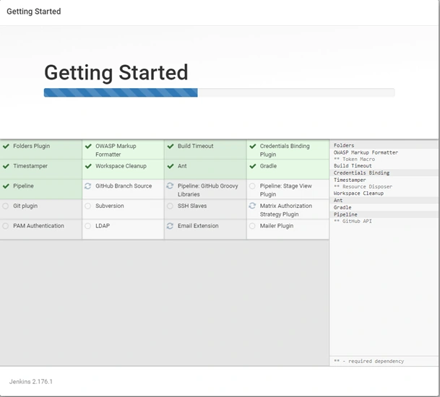Select the Subversion plugin label
Viewport: 440px width, 397px height.
109,206
